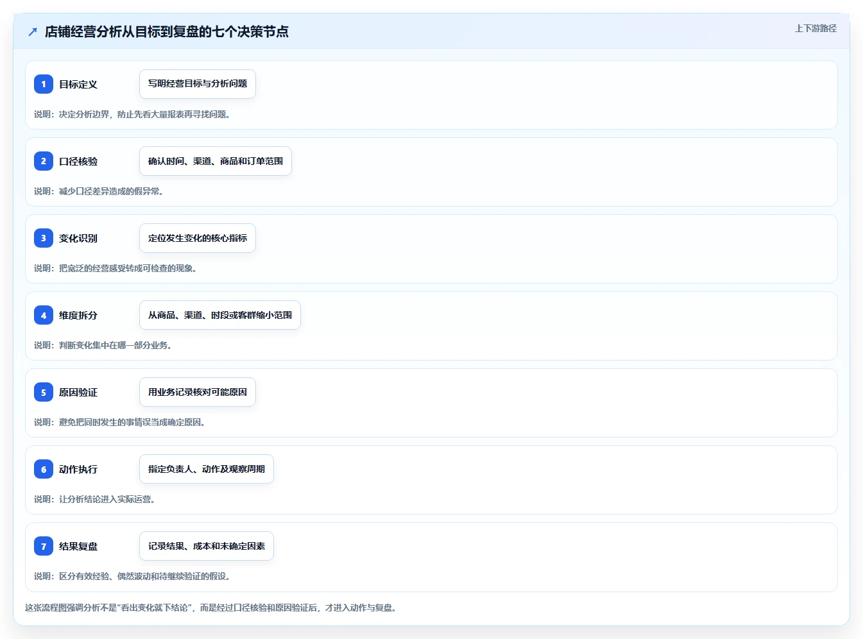Click the 口径核验 step label

click(x=78, y=161)
